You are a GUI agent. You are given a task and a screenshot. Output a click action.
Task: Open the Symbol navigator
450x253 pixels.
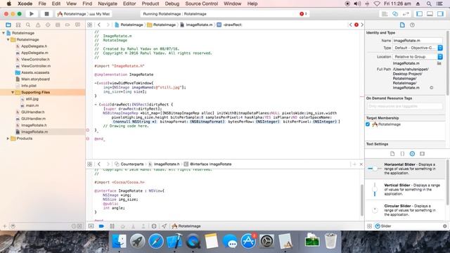click(18, 25)
